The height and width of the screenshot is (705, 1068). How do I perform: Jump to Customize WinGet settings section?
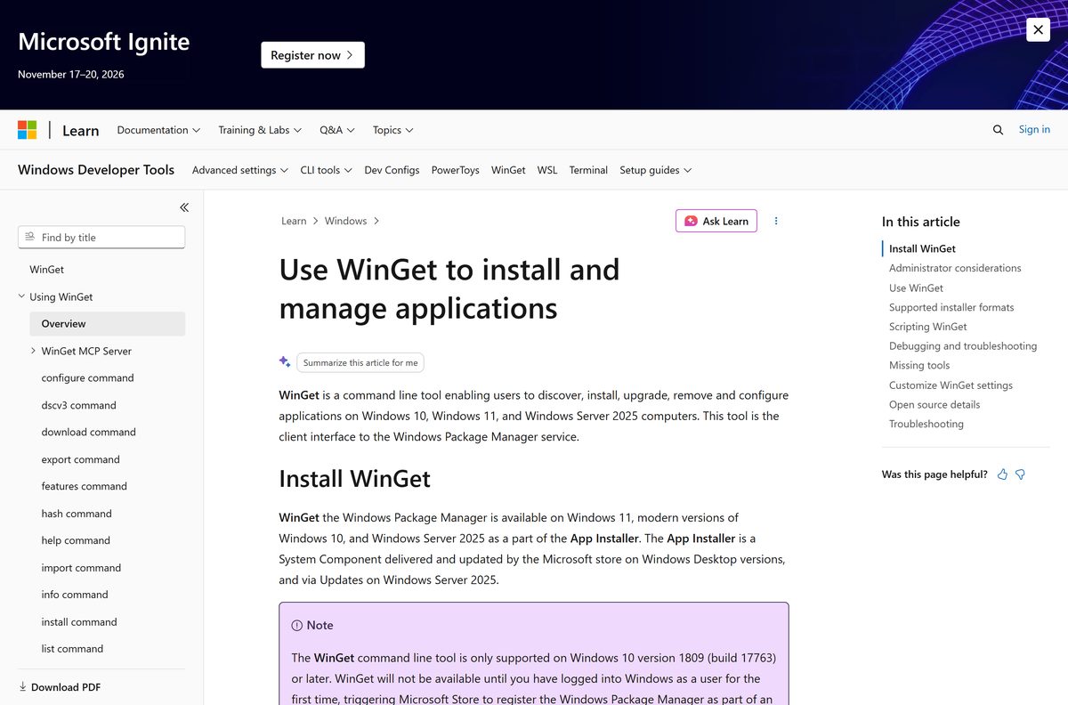951,385
